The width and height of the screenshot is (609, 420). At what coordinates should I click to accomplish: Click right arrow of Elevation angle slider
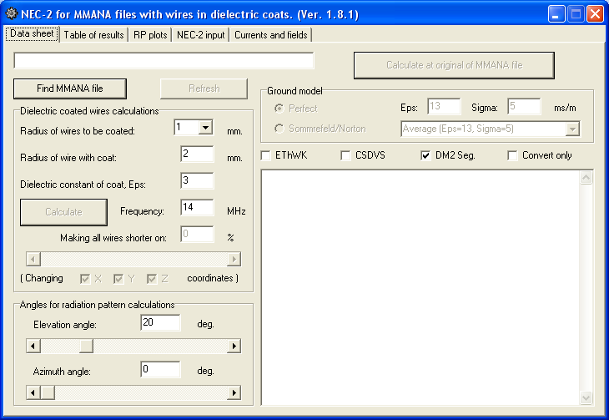pyautogui.click(x=234, y=347)
